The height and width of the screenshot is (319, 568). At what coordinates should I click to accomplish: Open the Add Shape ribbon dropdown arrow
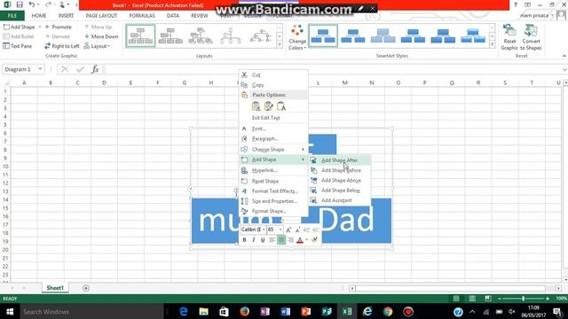[39, 27]
